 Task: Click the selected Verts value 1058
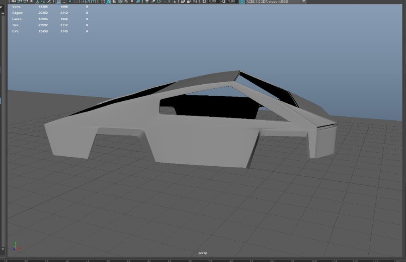64,6
